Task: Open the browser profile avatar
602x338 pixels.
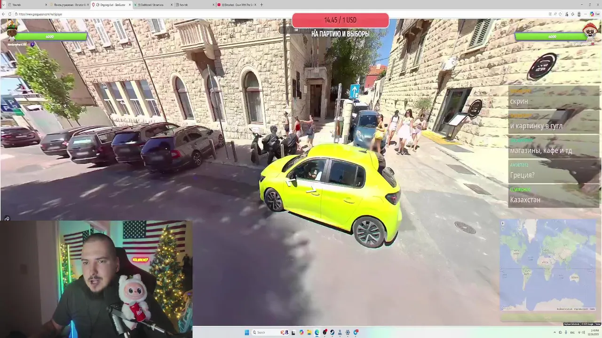Action: pyautogui.click(x=579, y=14)
